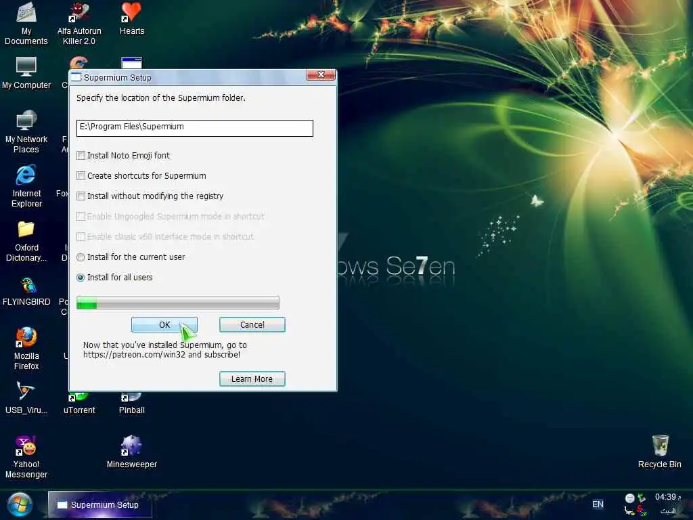Viewport: 693px width, 520px height.
Task: Toggle Enable classic v60 interface mode checkbox
Action: (81, 236)
